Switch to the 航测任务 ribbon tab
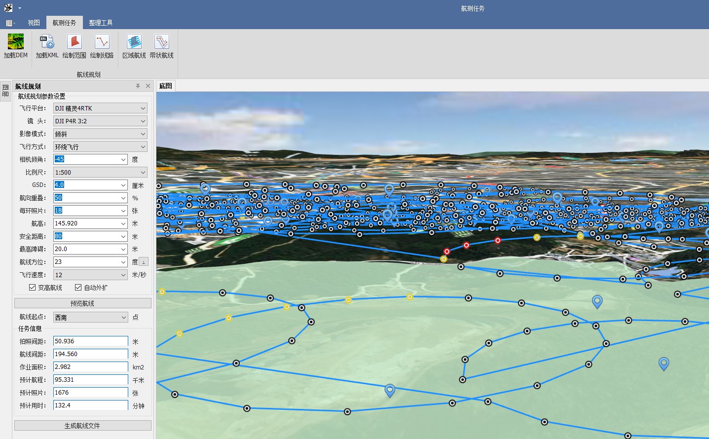The image size is (709, 439). (x=65, y=23)
